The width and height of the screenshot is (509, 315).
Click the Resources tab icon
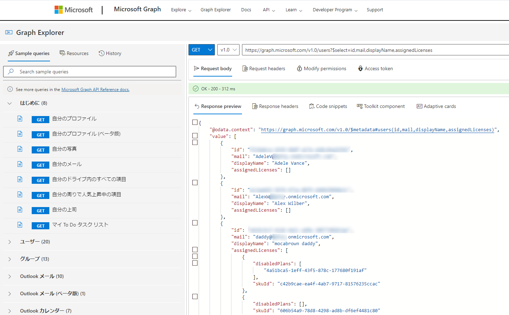click(62, 53)
